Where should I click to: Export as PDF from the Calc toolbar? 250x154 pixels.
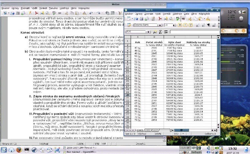click(x=160, y=19)
